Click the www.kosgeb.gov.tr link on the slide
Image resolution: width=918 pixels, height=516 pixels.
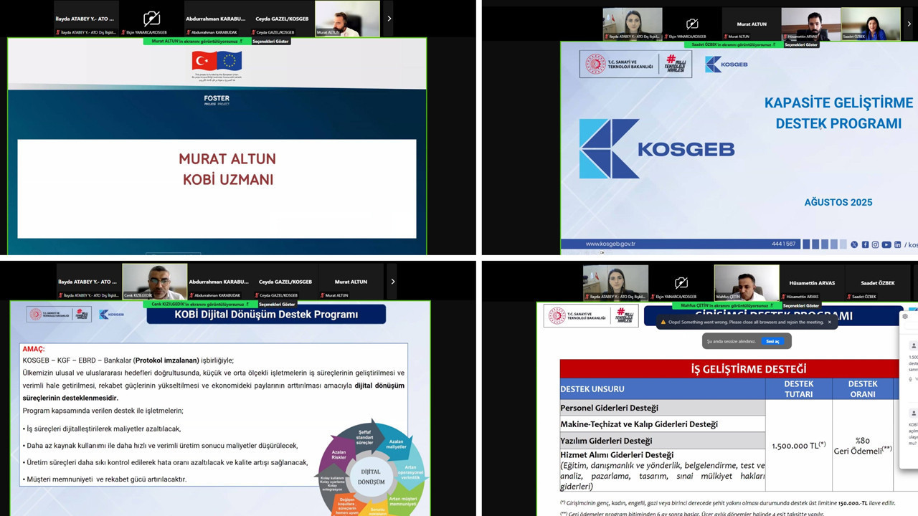tap(610, 244)
